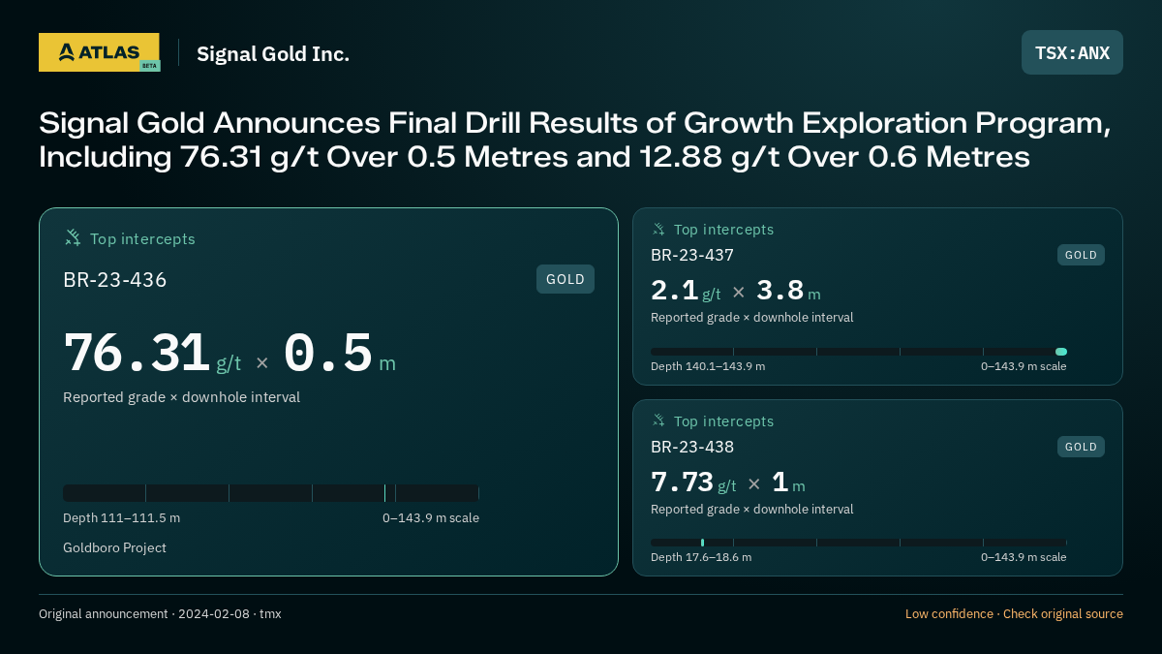Click the announcement headline about final drill results
The width and height of the screenshot is (1162, 654).
[574, 140]
